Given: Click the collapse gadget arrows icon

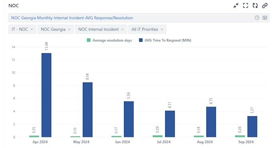Looking at the screenshot, I should [x=236, y=6].
